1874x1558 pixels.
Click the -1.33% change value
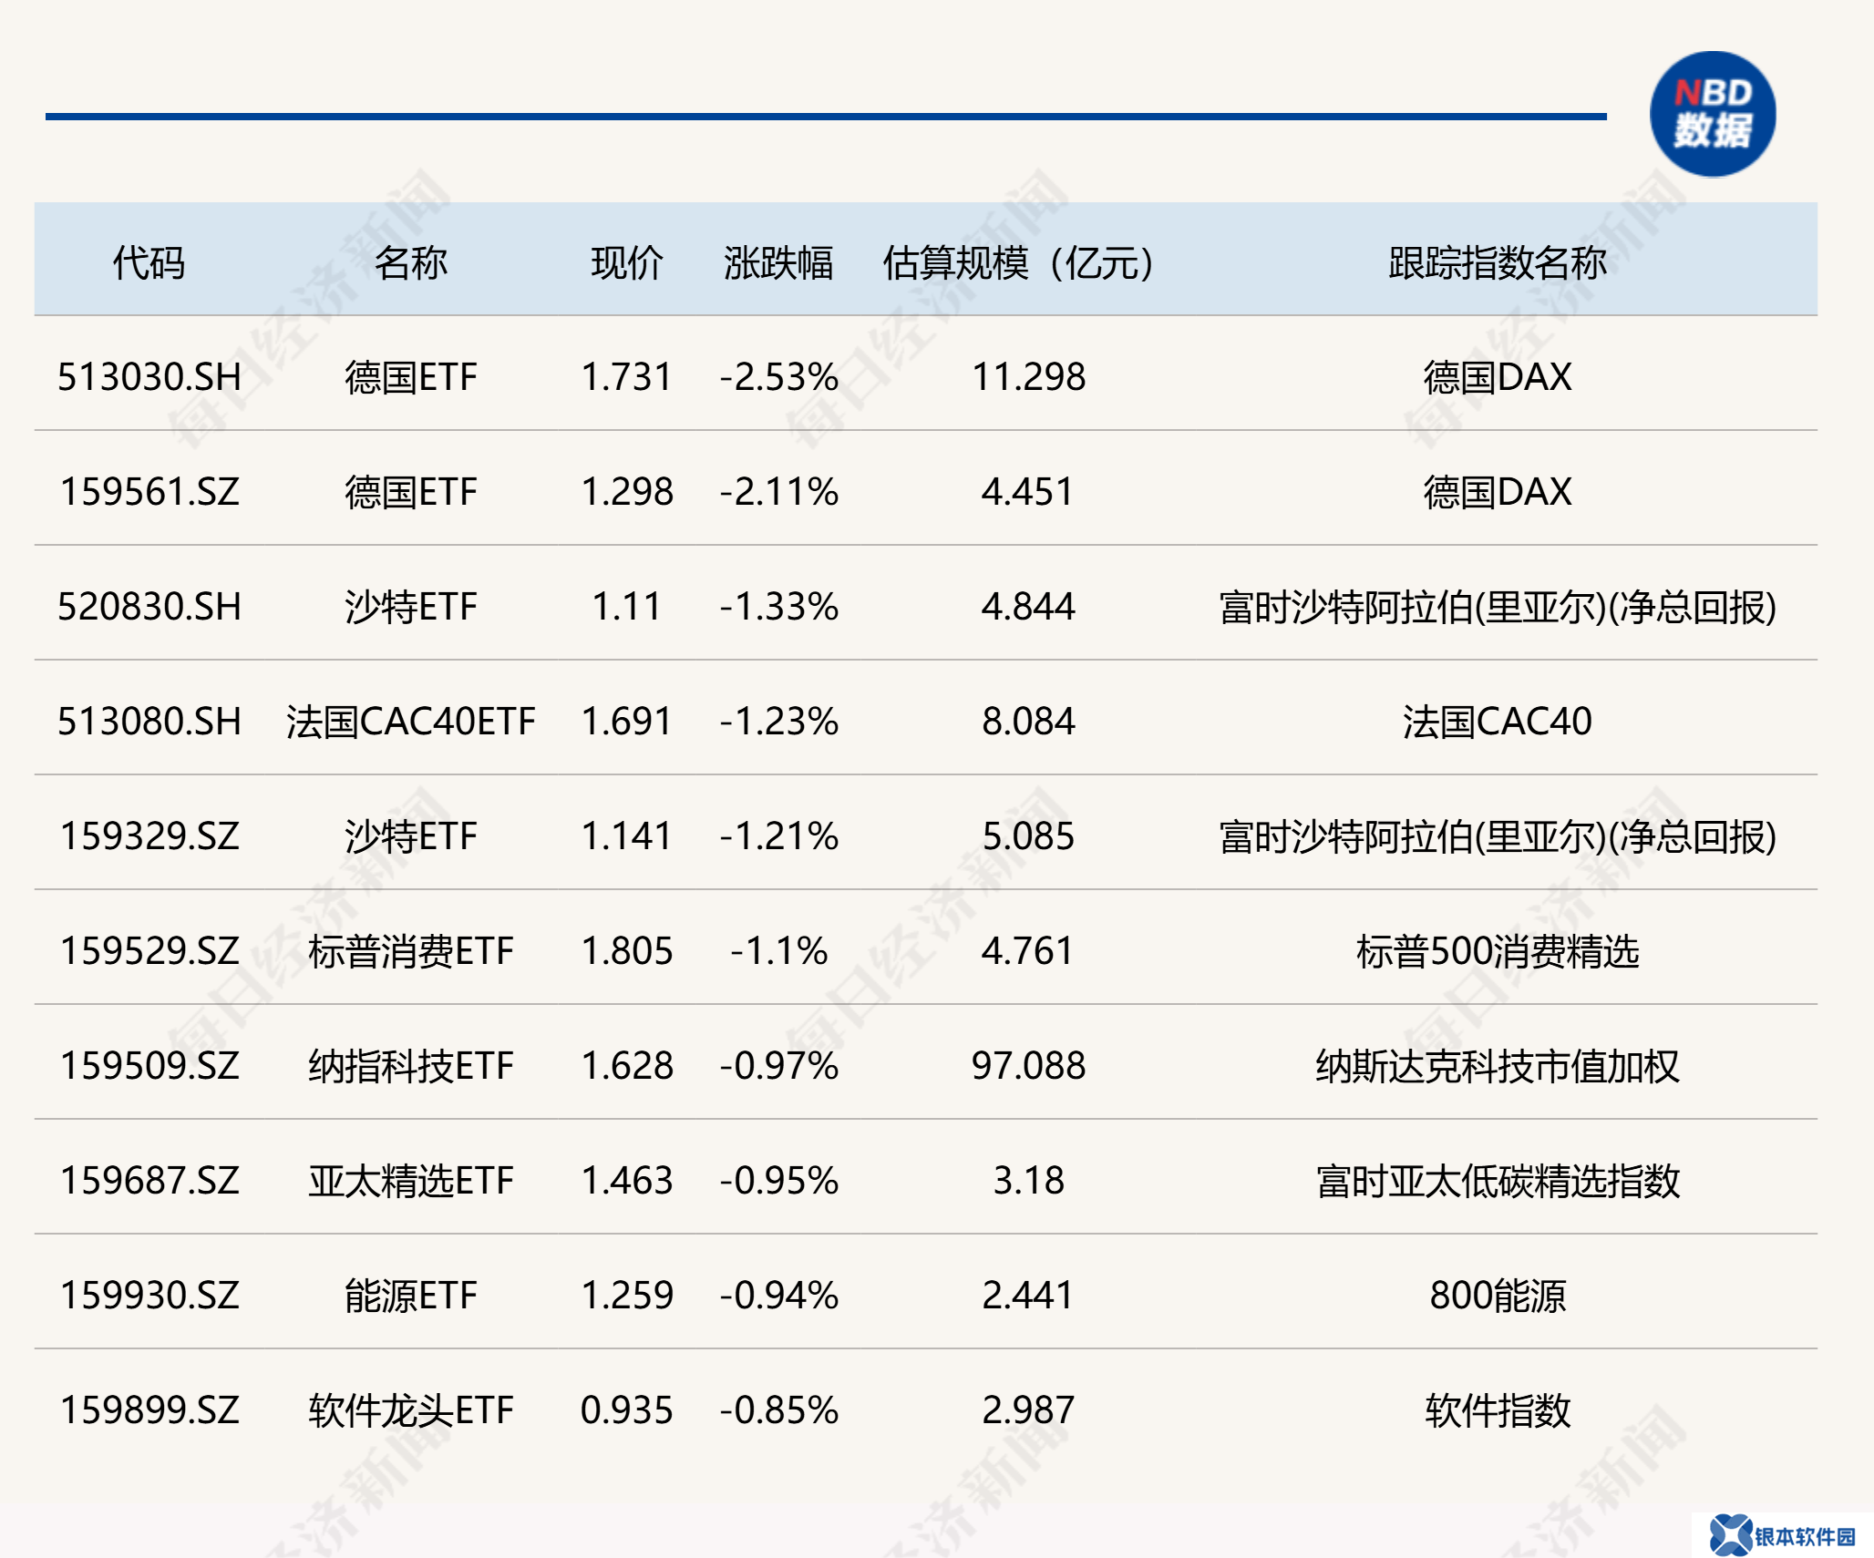tap(779, 607)
